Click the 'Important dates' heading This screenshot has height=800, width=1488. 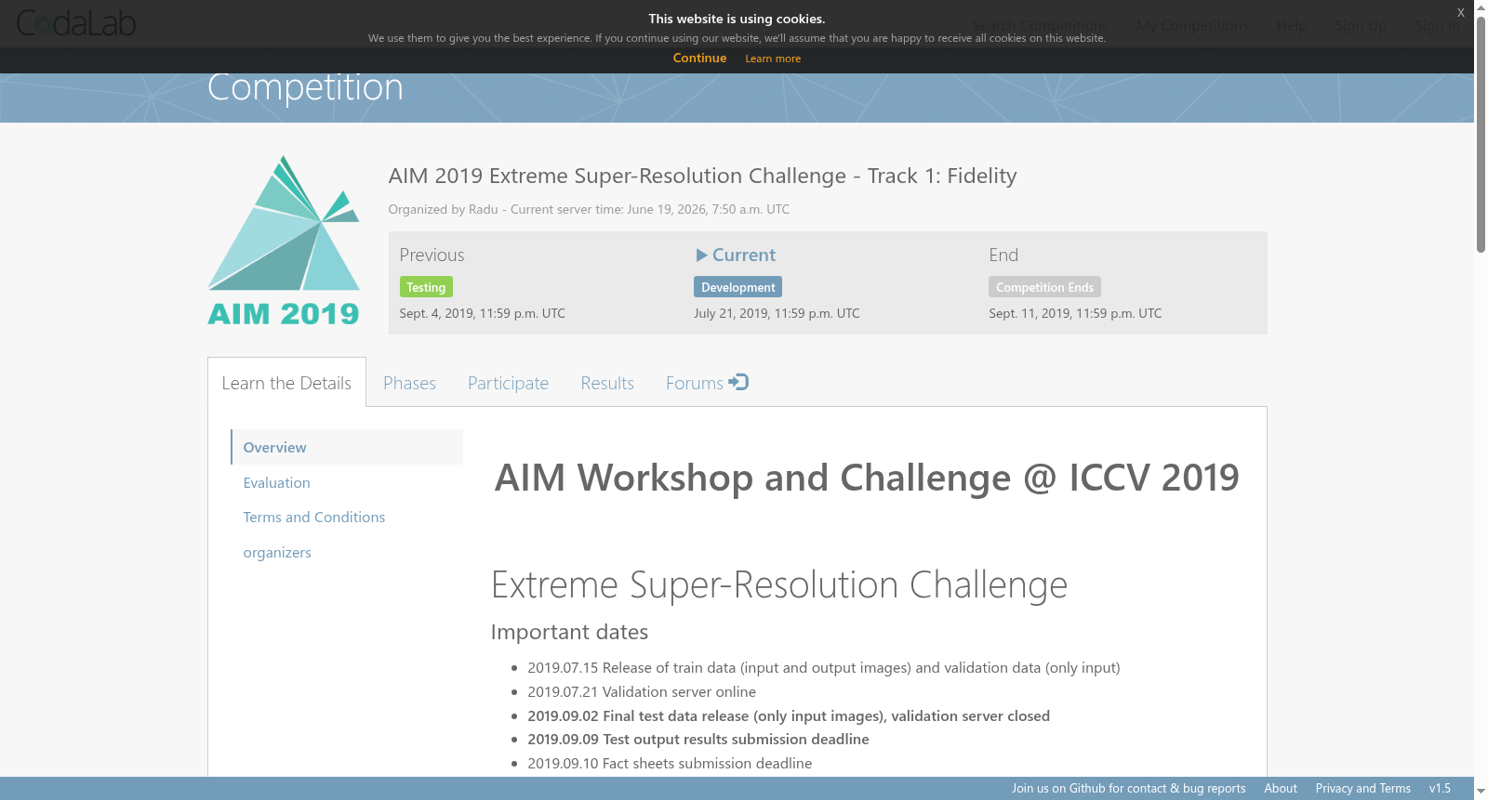(569, 632)
